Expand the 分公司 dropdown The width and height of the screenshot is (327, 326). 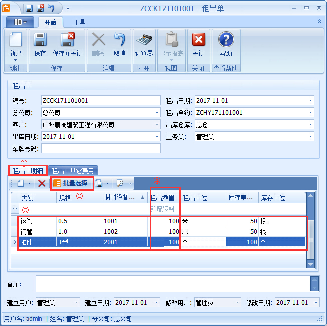157,113
